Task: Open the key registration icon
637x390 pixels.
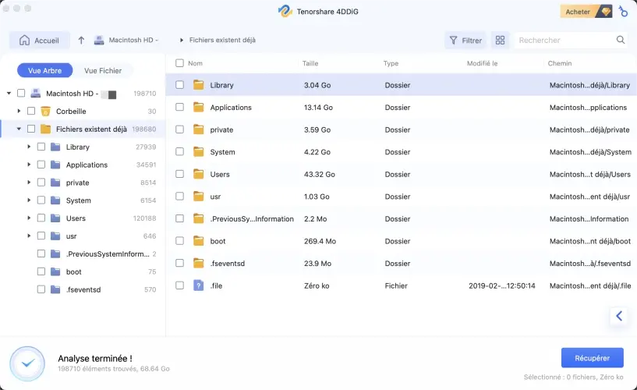Action: click(624, 12)
